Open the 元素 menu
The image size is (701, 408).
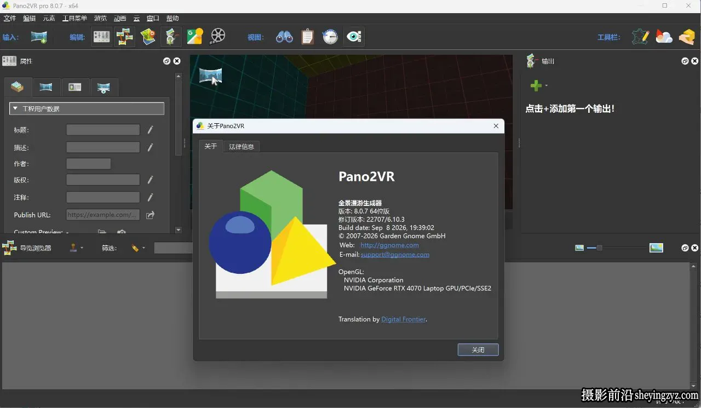click(x=49, y=18)
